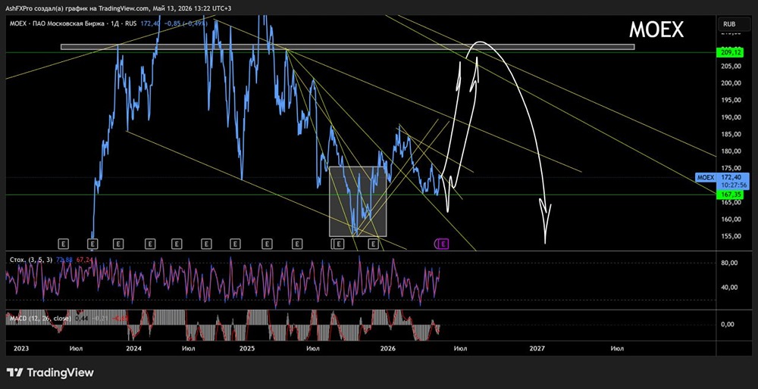The height and width of the screenshot is (389, 758).
Task: Click 180,00 on the price scale
Action: point(731,151)
